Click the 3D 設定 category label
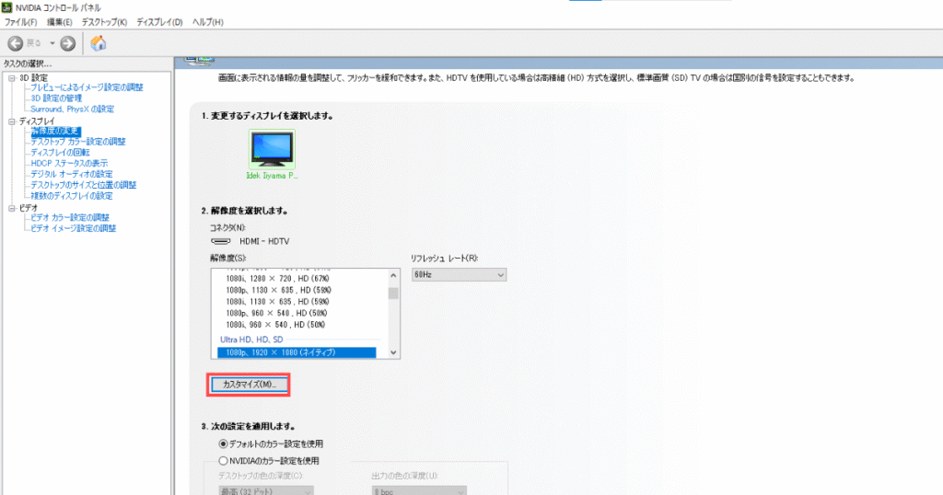 (33, 78)
